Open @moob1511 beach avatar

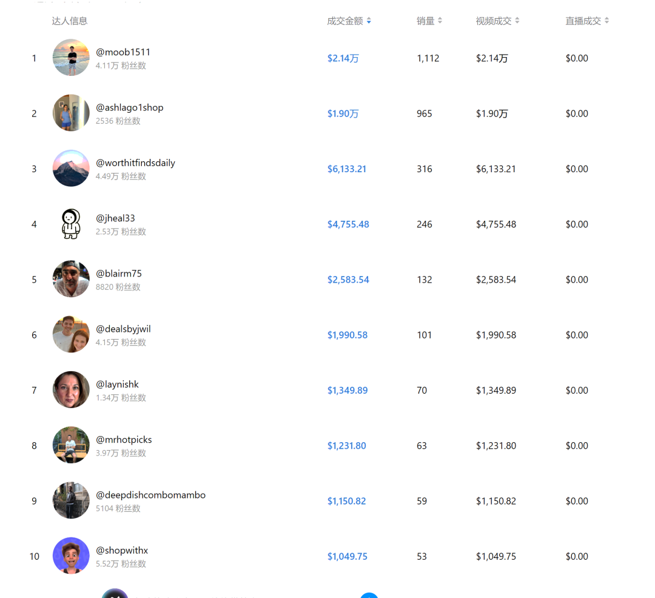(x=71, y=58)
